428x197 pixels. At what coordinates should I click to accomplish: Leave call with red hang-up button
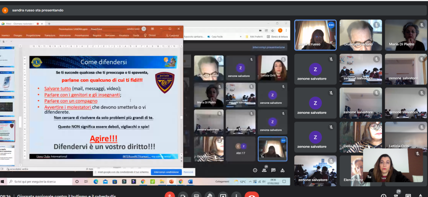pos(252,195)
